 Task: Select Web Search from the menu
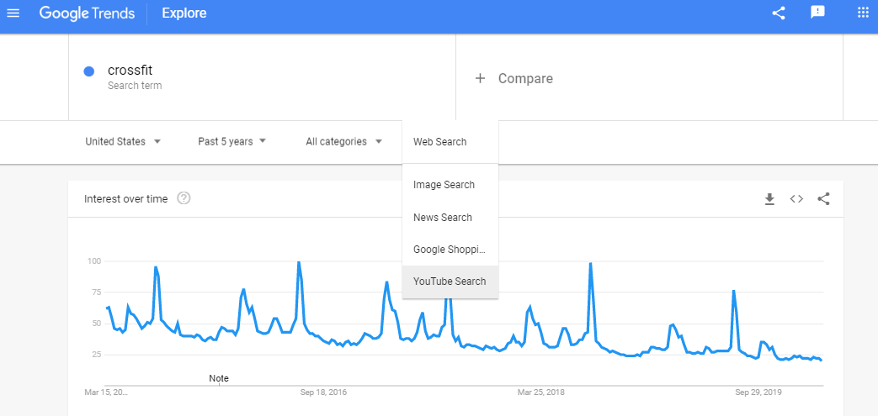[440, 142]
